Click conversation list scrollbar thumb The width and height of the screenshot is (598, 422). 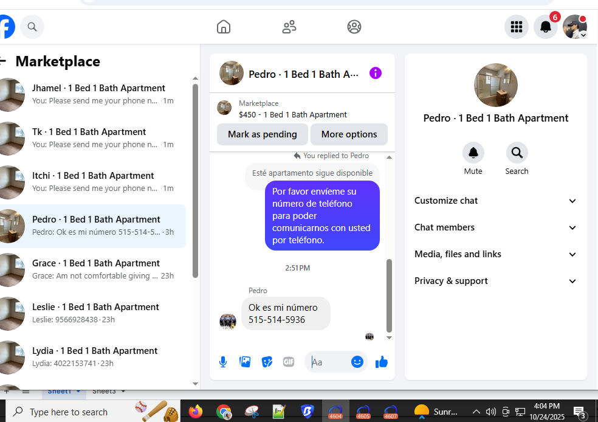tap(195, 181)
